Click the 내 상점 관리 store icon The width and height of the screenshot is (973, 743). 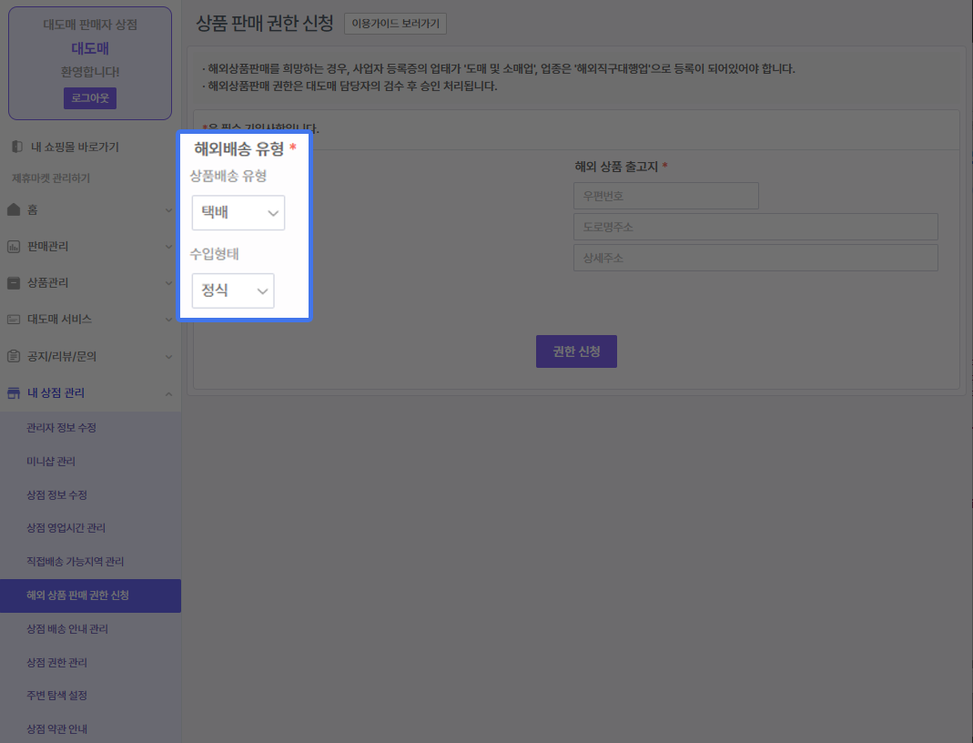14,393
